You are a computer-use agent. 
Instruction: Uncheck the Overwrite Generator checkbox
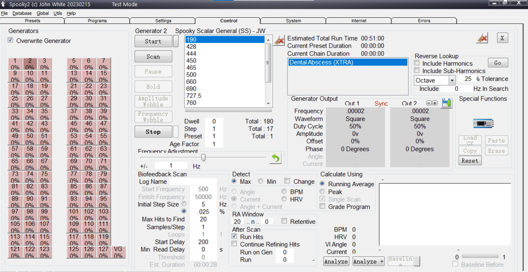click(10, 40)
